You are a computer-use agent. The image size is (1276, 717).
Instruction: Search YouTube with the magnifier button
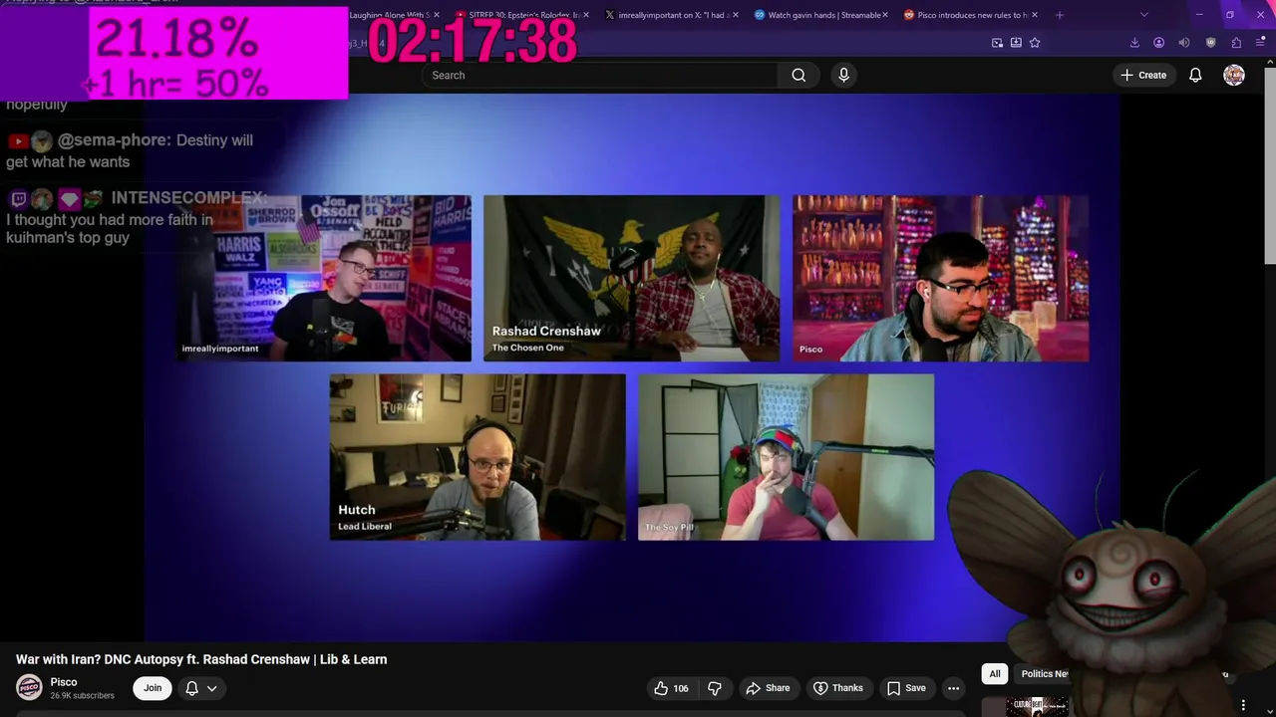[798, 75]
